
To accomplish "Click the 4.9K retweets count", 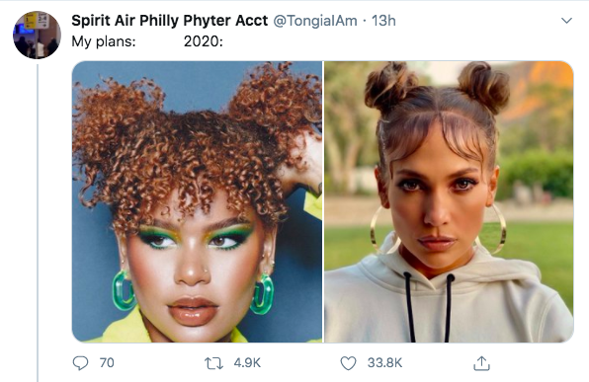I will (247, 363).
